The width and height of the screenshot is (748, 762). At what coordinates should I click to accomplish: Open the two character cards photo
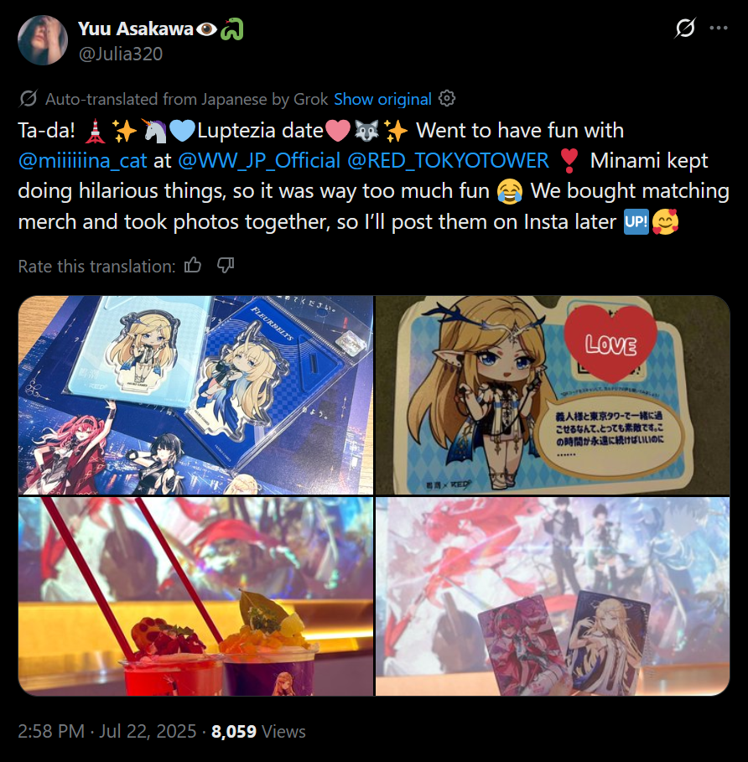point(553,596)
